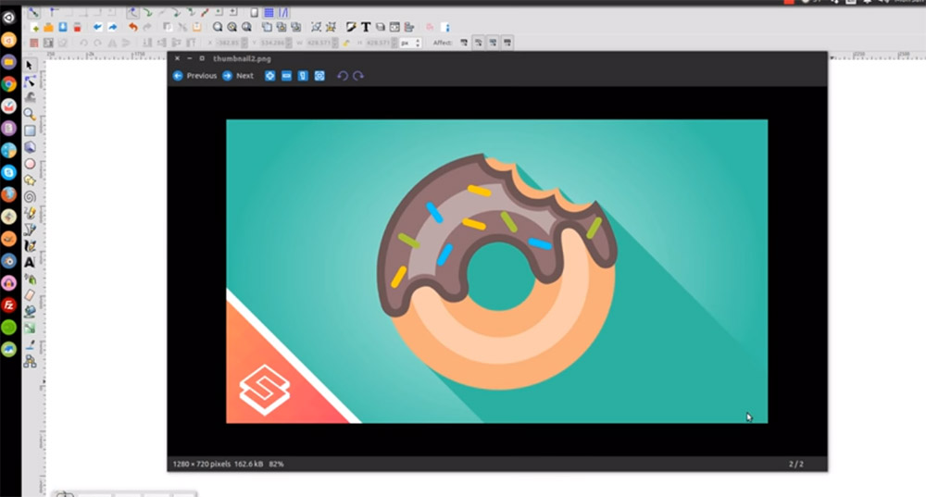Select the Paint bucket fill tool

click(30, 311)
